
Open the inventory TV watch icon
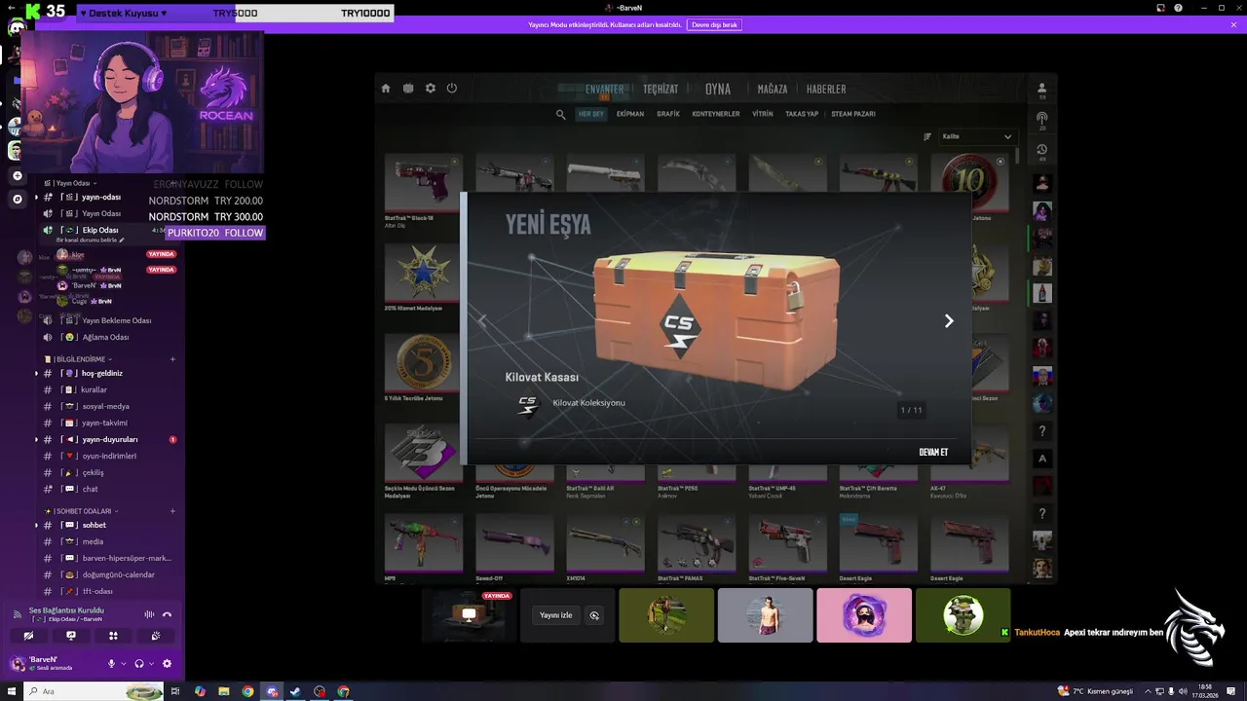[408, 89]
